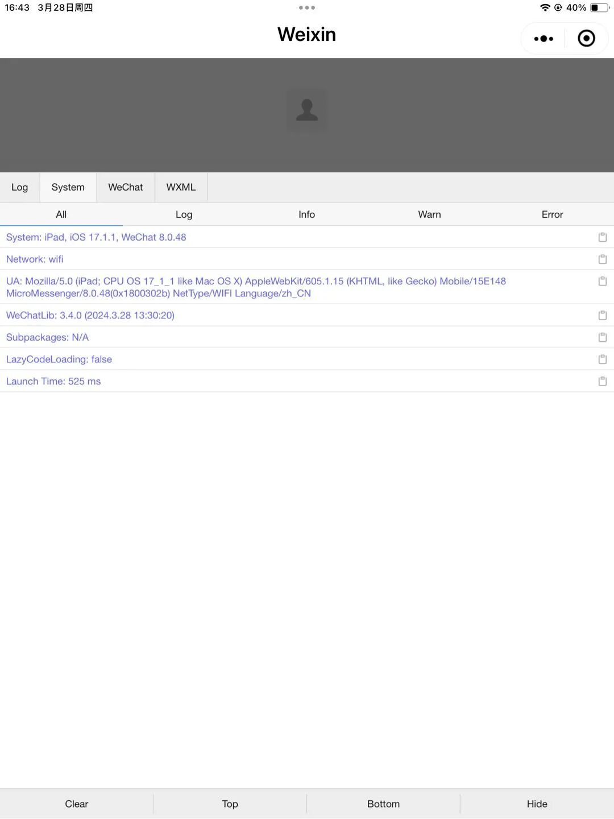Copy the WeChatLib 3.4.0 row
The width and height of the screenshot is (614, 819).
pyautogui.click(x=603, y=315)
